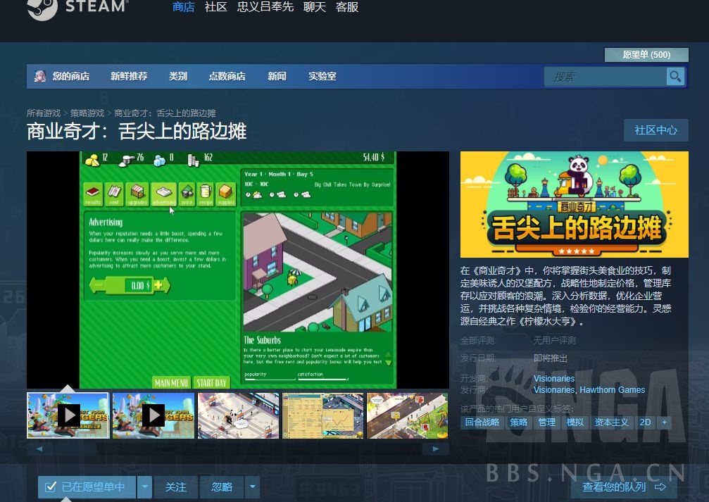This screenshot has height=502, width=709.
Task: Select the panda street screenshot thumbnail
Action: (238, 415)
